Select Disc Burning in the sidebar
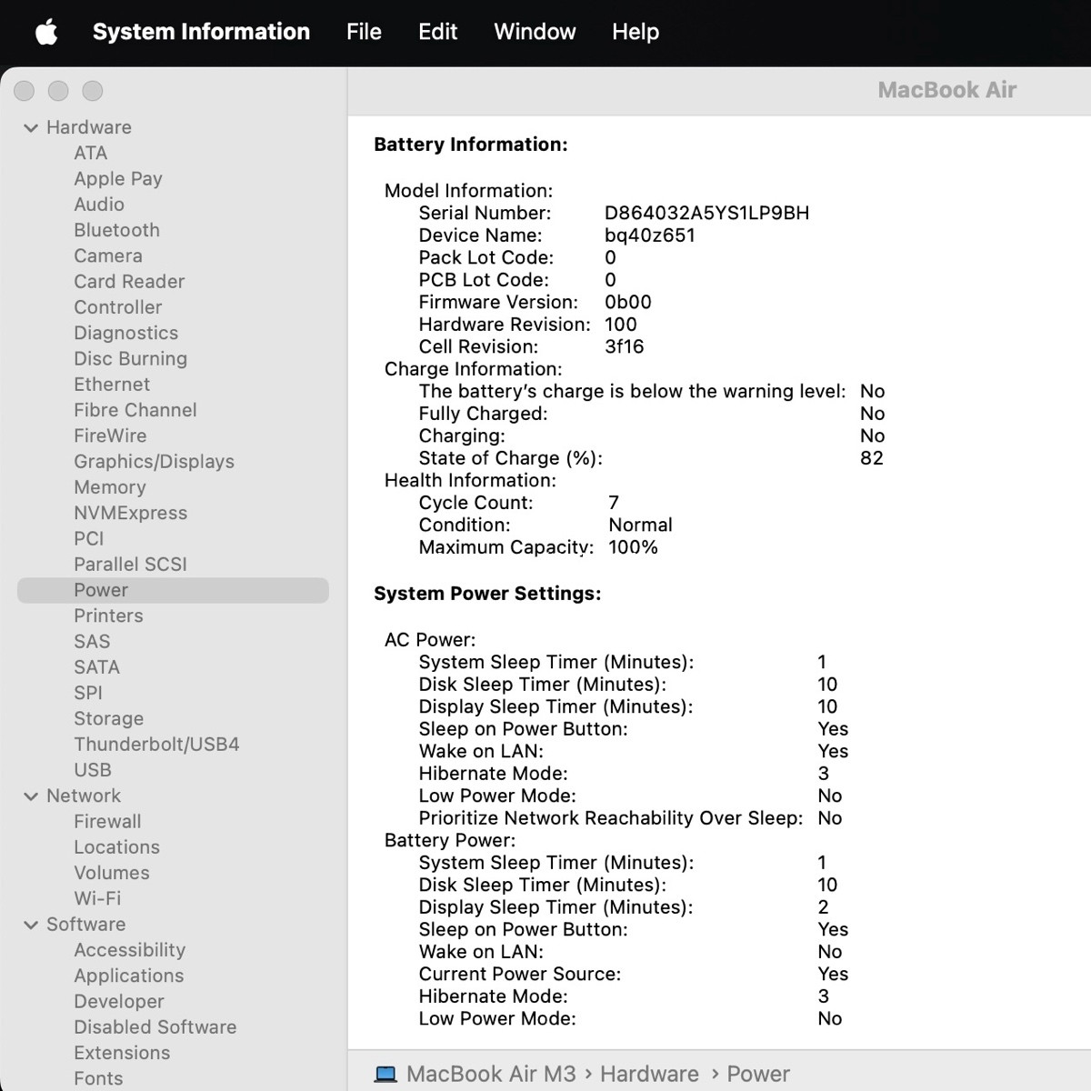 (131, 359)
